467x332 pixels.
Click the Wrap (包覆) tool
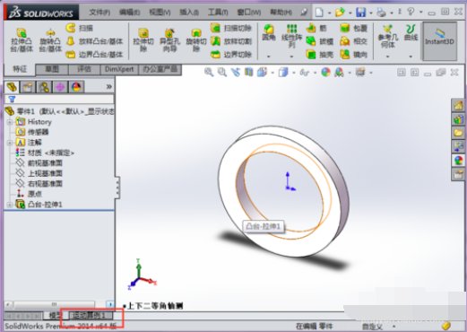coord(353,28)
